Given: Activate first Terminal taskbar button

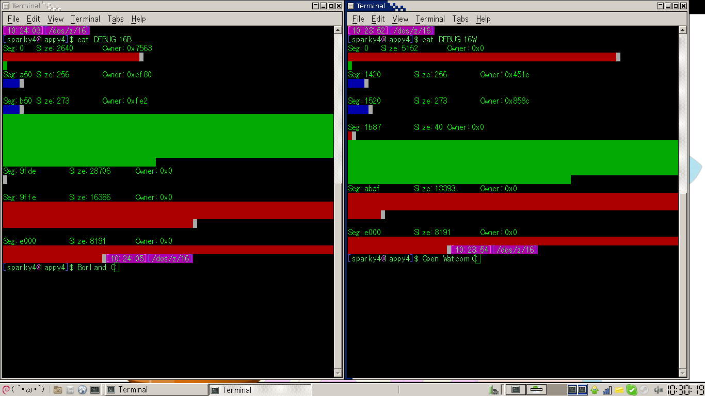Looking at the screenshot, I should coord(156,390).
